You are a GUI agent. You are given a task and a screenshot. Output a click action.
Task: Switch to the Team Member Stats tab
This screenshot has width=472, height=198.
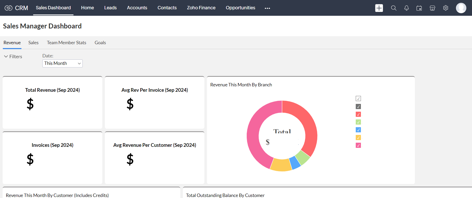(66, 43)
